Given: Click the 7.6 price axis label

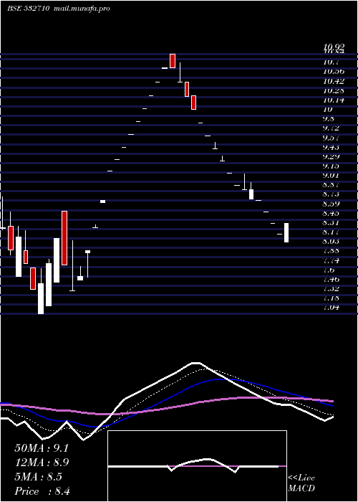Looking at the screenshot, I should point(329,270).
